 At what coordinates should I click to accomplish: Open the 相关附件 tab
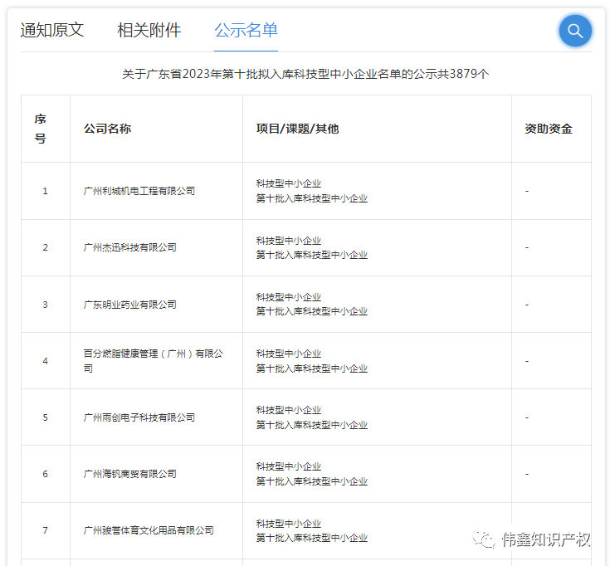(x=149, y=31)
